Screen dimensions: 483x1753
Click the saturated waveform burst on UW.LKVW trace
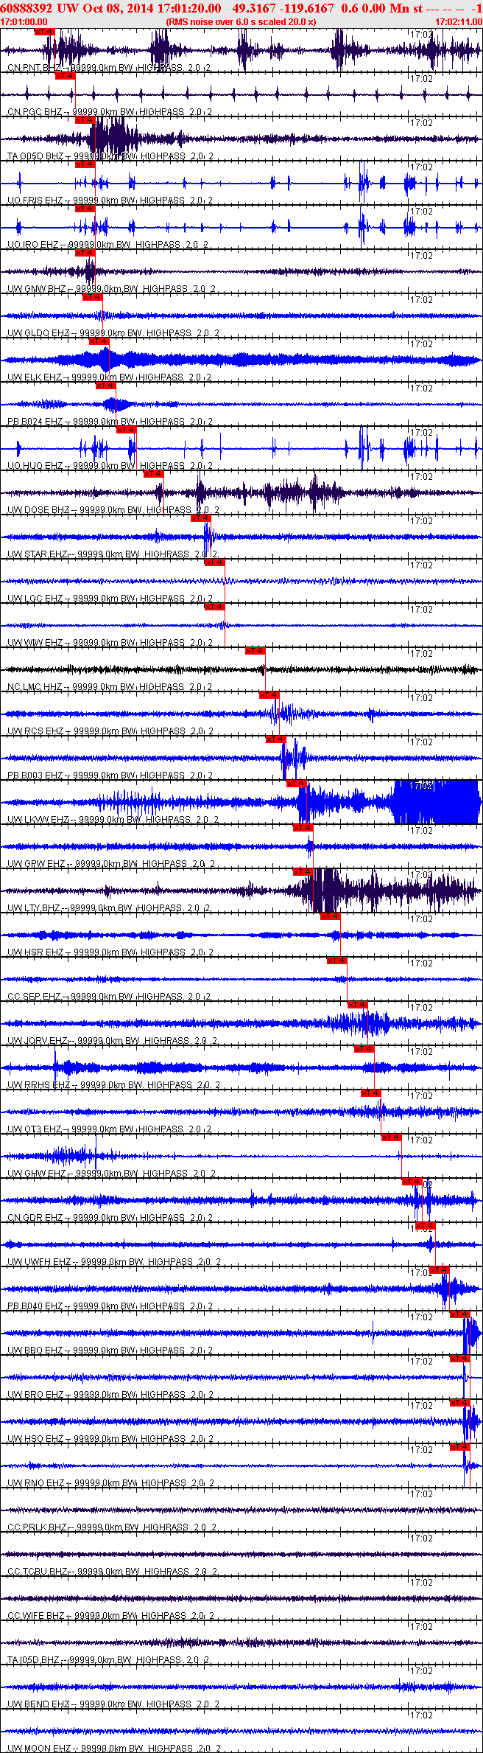coord(436,802)
